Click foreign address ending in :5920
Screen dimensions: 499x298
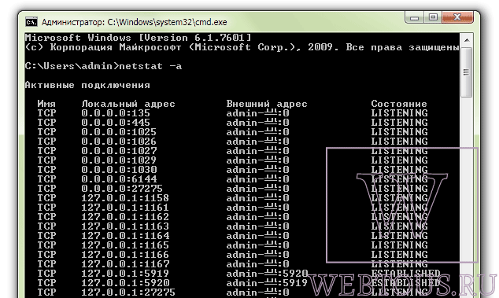267,273
